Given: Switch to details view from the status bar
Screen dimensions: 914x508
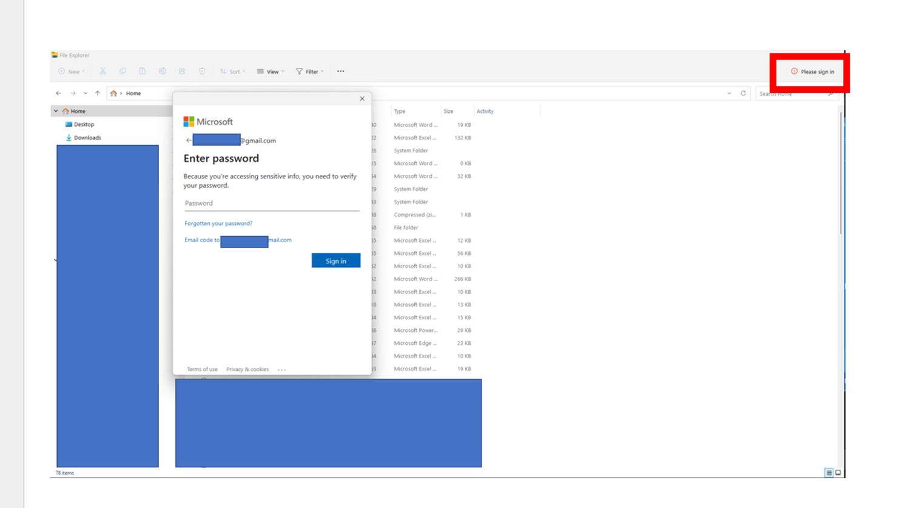Looking at the screenshot, I should (x=828, y=472).
